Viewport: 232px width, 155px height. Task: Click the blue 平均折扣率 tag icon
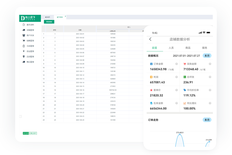[x=185, y=90]
